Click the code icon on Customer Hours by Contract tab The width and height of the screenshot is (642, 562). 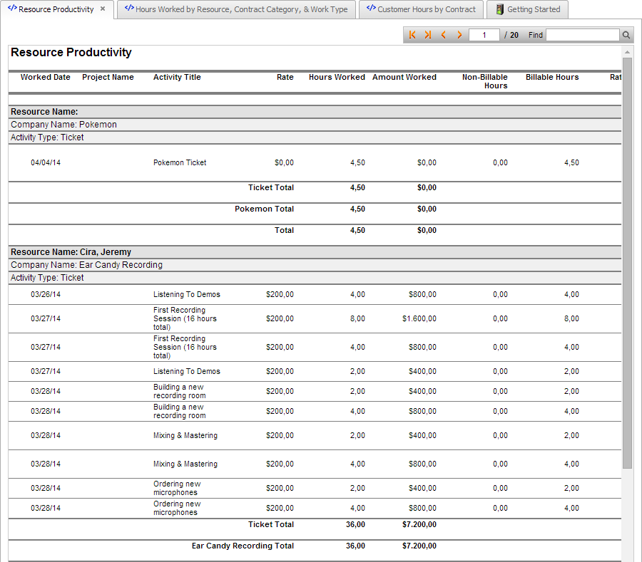coord(371,8)
